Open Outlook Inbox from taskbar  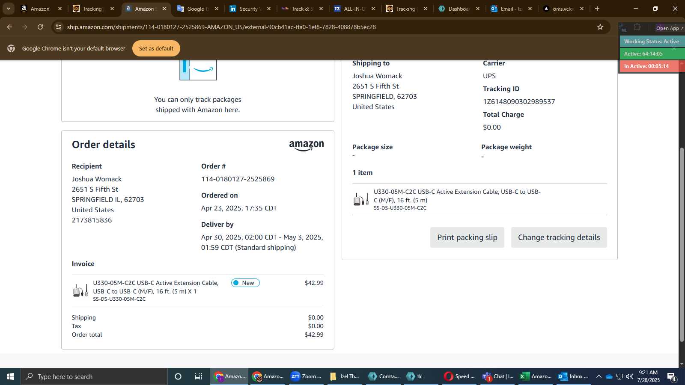pyautogui.click(x=573, y=376)
